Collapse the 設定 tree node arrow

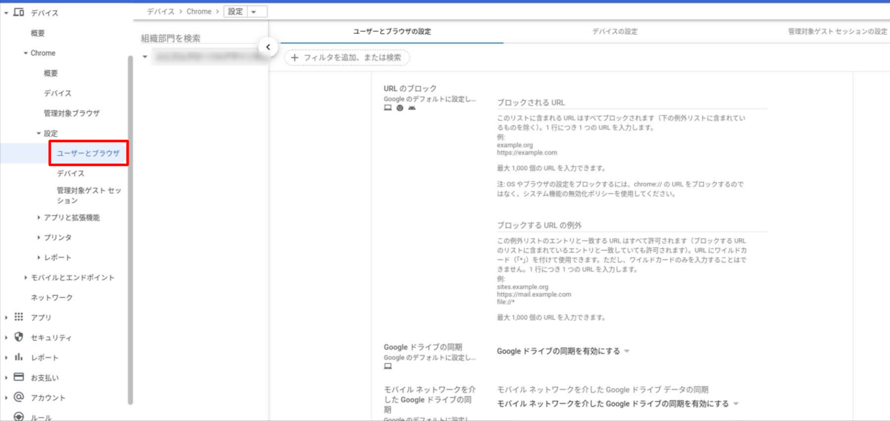[38, 133]
